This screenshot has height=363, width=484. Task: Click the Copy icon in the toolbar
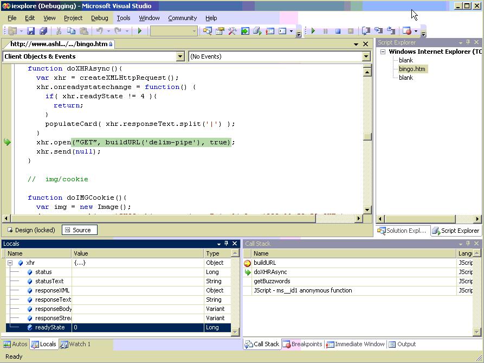[72, 31]
